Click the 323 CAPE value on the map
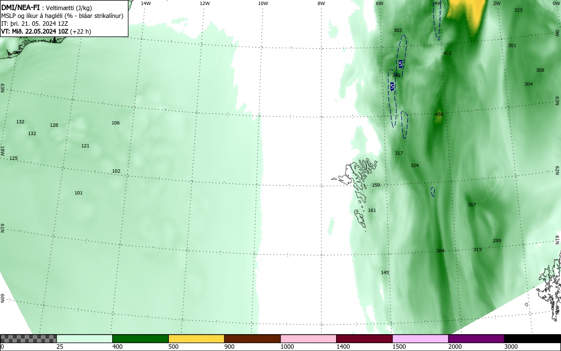Screen dimensions: 561x351 click(518, 10)
